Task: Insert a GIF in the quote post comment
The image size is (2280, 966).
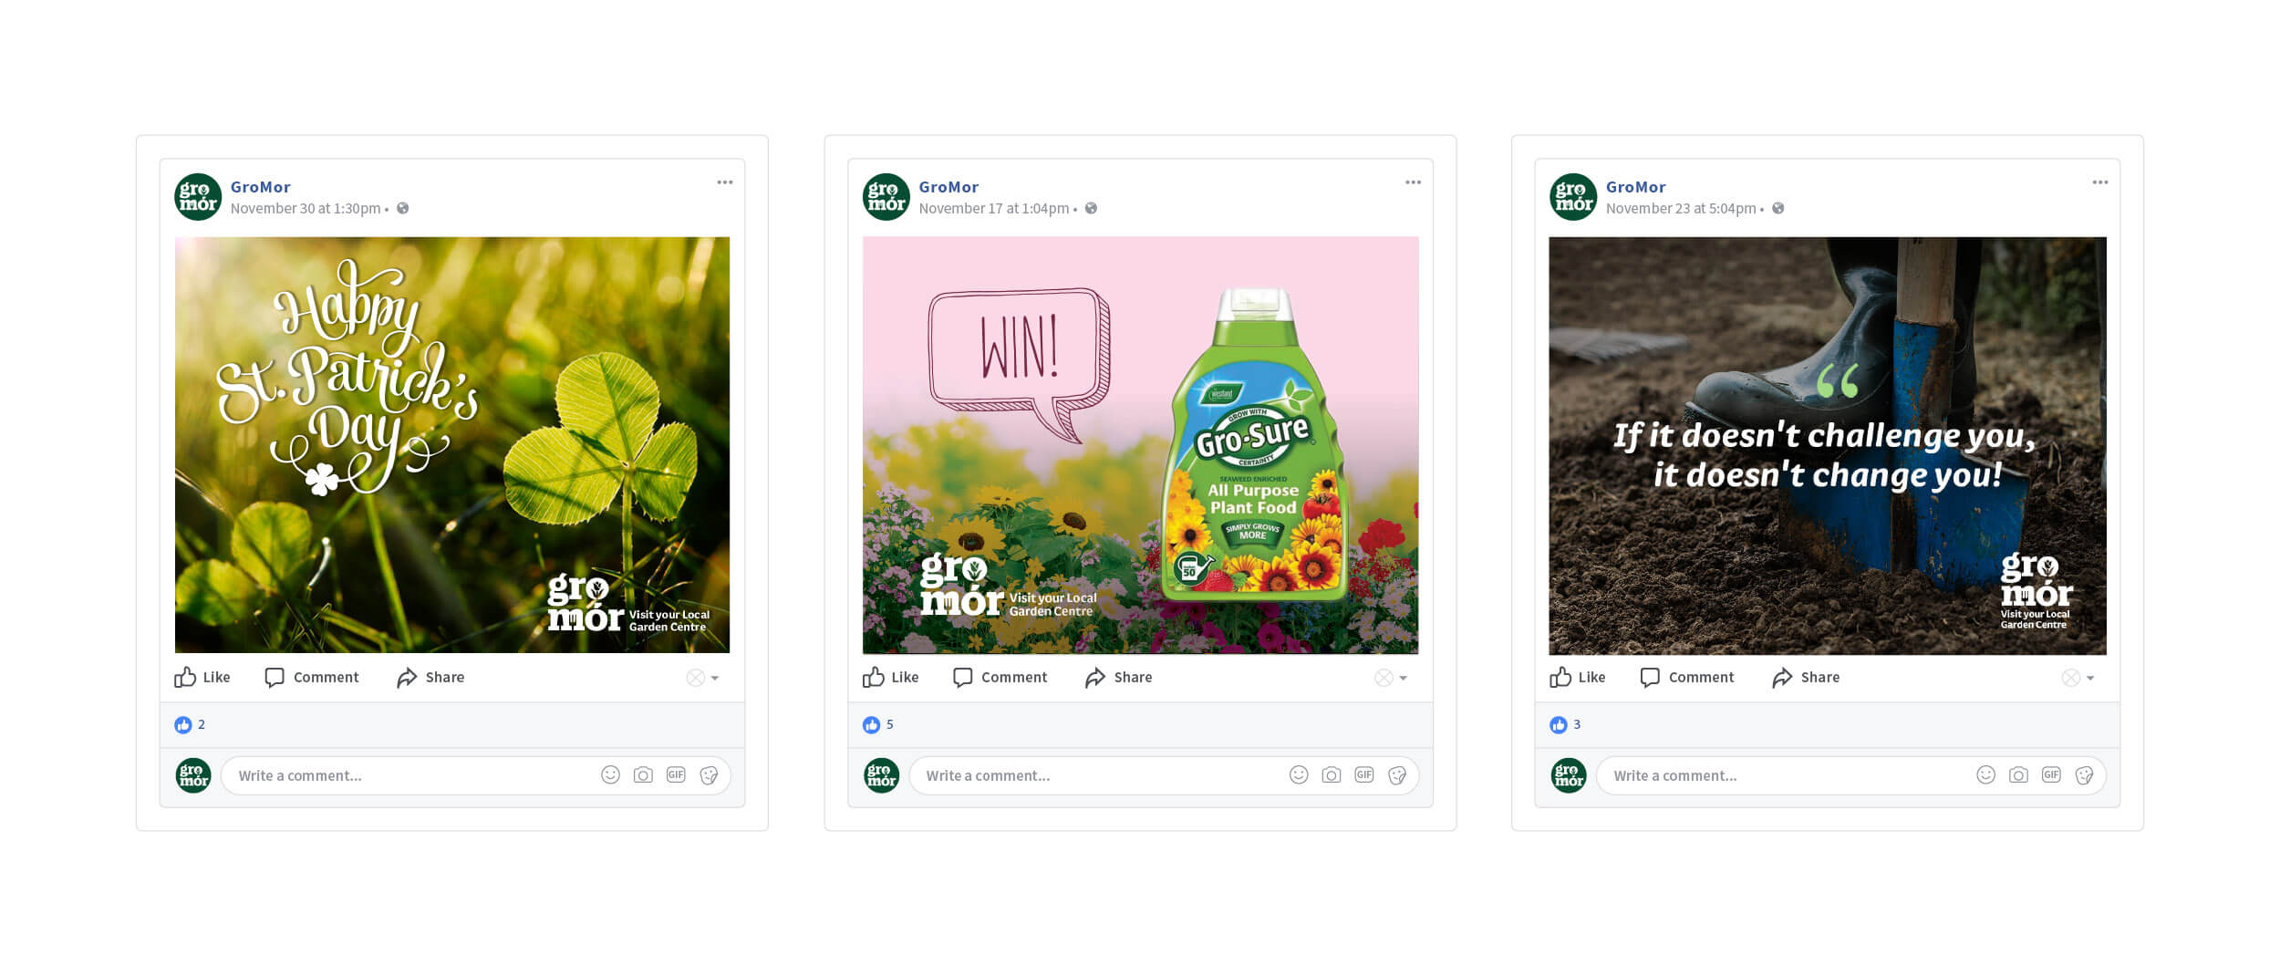Action: coord(2050,775)
